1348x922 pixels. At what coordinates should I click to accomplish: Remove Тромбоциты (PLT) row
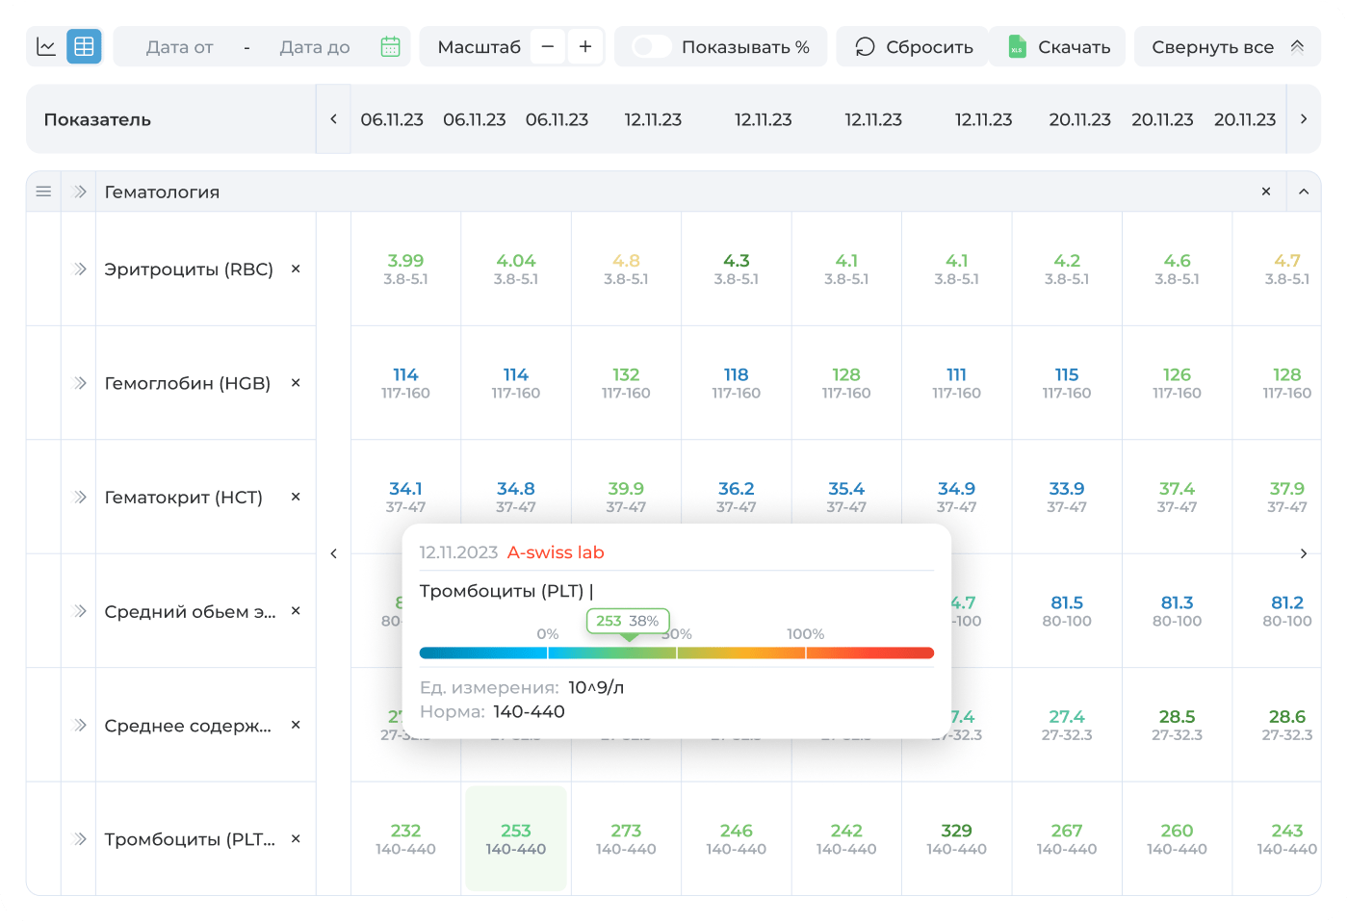(296, 838)
